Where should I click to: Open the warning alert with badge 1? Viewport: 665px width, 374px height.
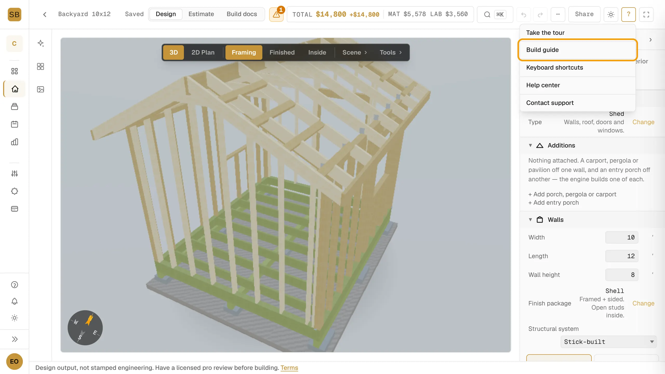click(x=276, y=14)
